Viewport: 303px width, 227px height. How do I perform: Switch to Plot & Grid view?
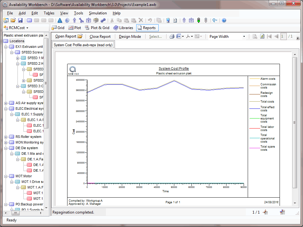click(x=97, y=28)
